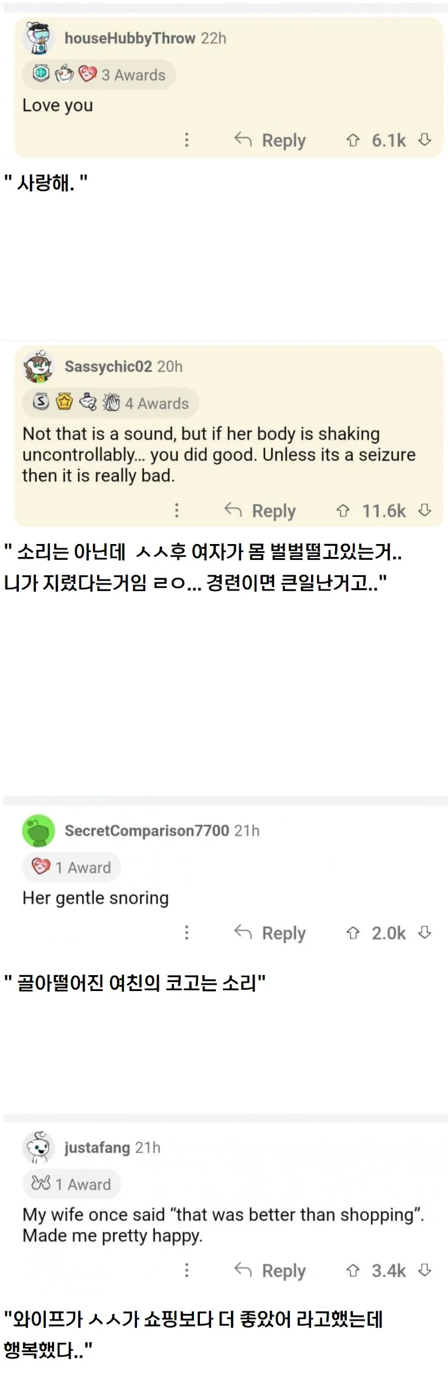Downvote the comment with 3.4k votes

tap(424, 1270)
